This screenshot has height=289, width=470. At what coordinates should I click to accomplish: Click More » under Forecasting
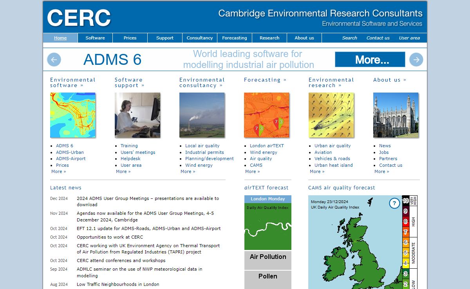click(x=253, y=171)
